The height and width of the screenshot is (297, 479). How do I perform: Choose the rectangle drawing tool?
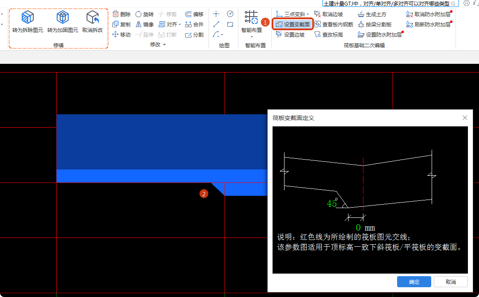[x=230, y=24]
